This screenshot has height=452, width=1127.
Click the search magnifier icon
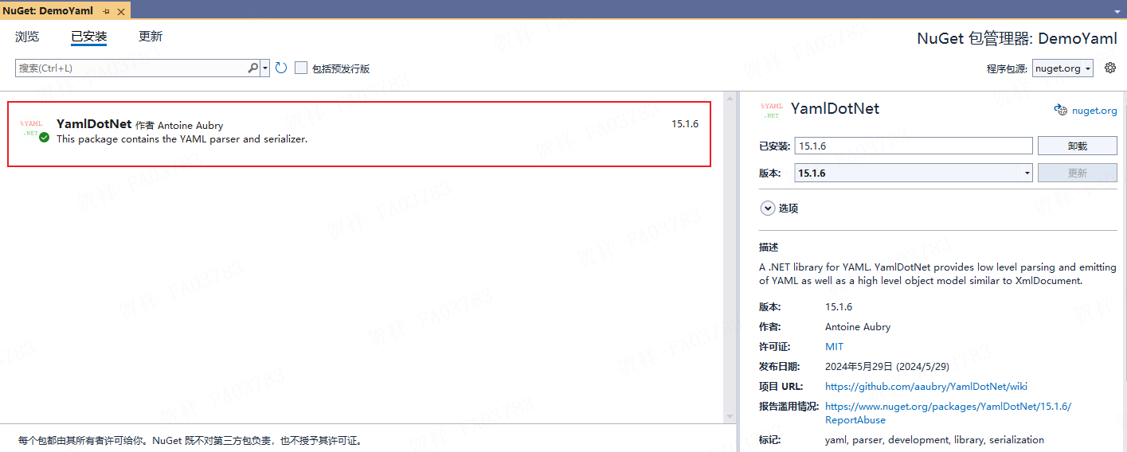pos(253,68)
